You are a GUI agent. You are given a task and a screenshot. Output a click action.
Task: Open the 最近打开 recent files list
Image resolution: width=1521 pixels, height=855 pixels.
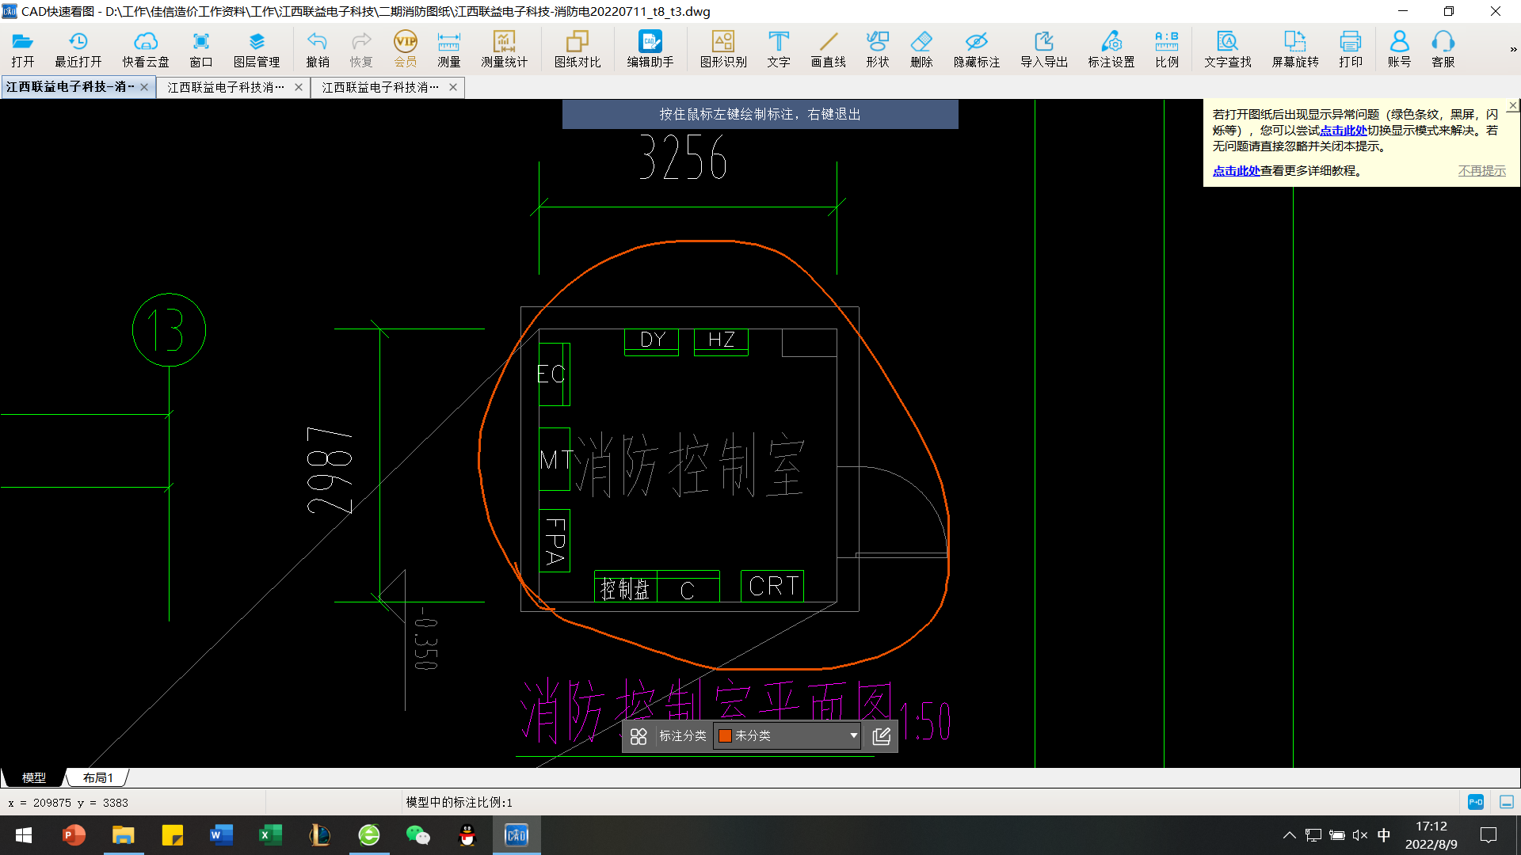(78, 49)
